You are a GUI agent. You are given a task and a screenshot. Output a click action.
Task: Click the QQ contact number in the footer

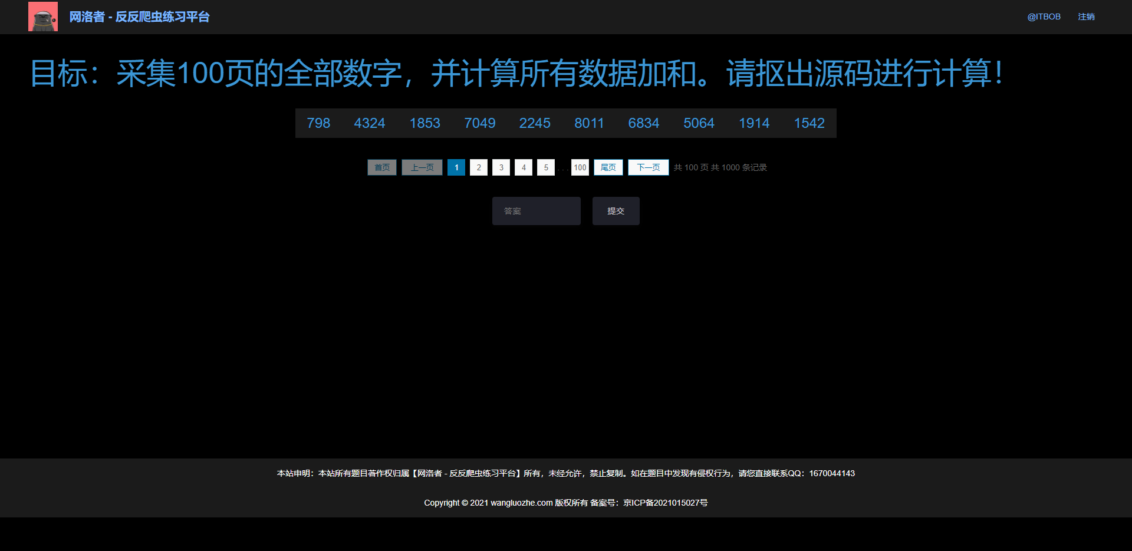click(x=831, y=473)
